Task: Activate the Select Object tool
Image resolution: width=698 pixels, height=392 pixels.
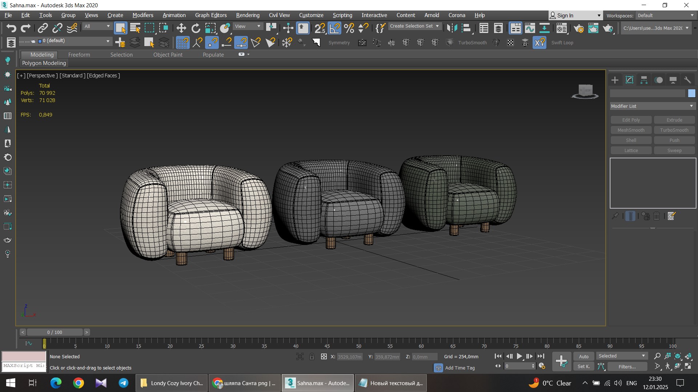Action: 120,28
